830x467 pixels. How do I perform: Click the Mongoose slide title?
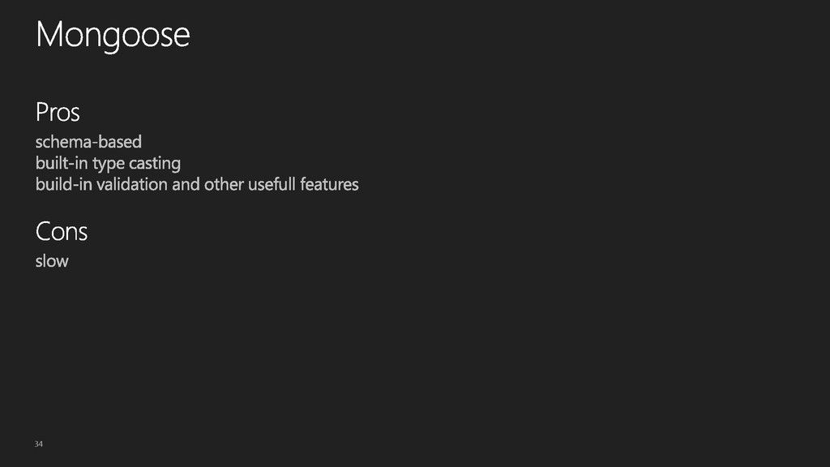point(113,36)
